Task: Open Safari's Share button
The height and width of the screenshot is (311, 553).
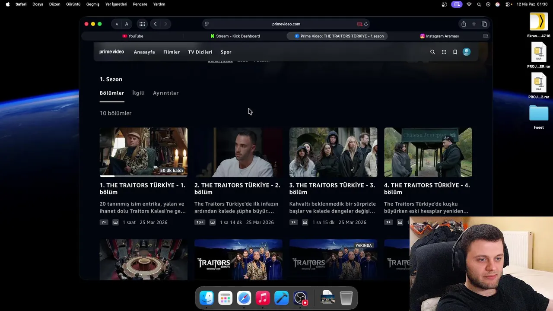Action: (464, 24)
